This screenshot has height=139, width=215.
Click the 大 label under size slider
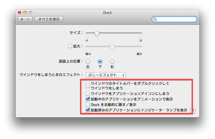[141, 40]
